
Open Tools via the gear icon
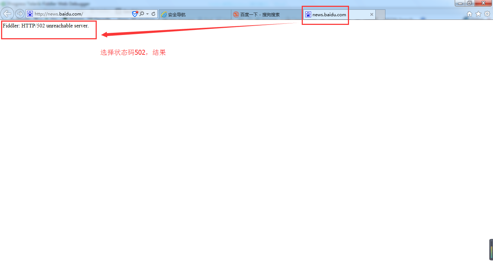[x=487, y=14]
